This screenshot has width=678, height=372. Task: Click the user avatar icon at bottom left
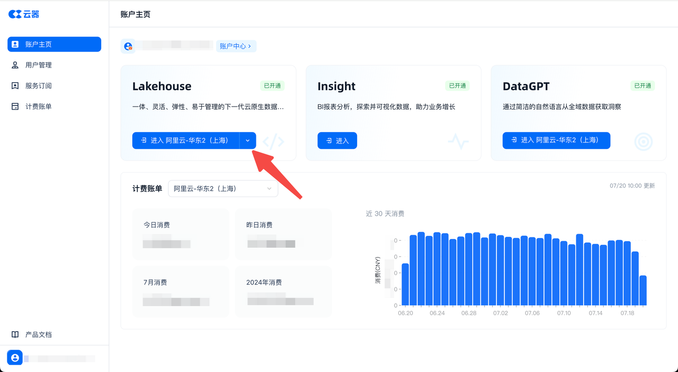pyautogui.click(x=15, y=358)
